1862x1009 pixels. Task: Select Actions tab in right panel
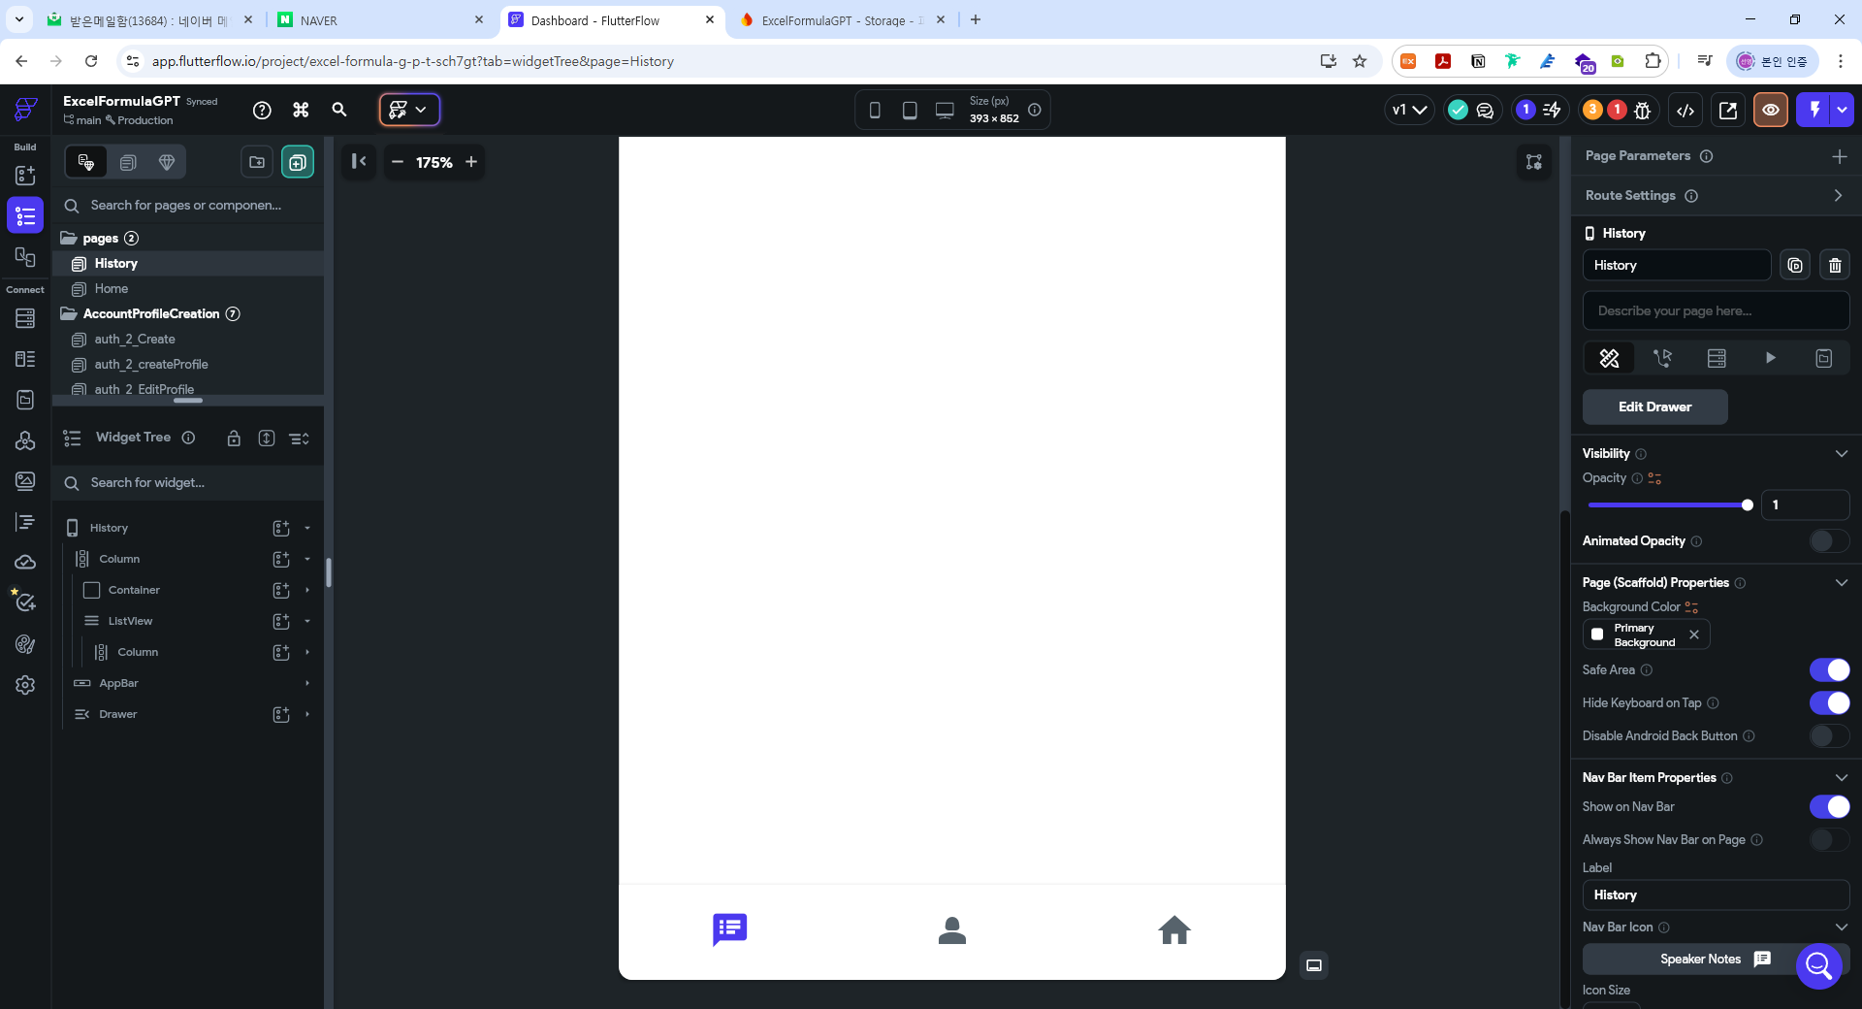(x=1662, y=358)
